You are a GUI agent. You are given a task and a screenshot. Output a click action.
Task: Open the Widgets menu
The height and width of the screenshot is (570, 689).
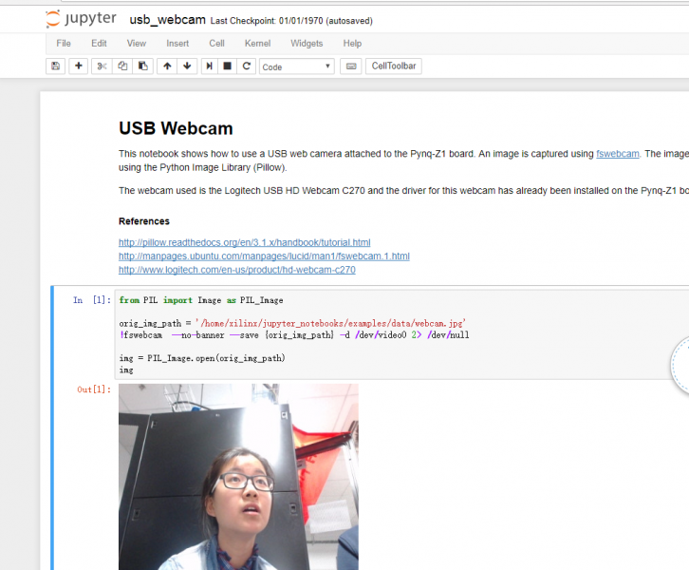tap(307, 43)
